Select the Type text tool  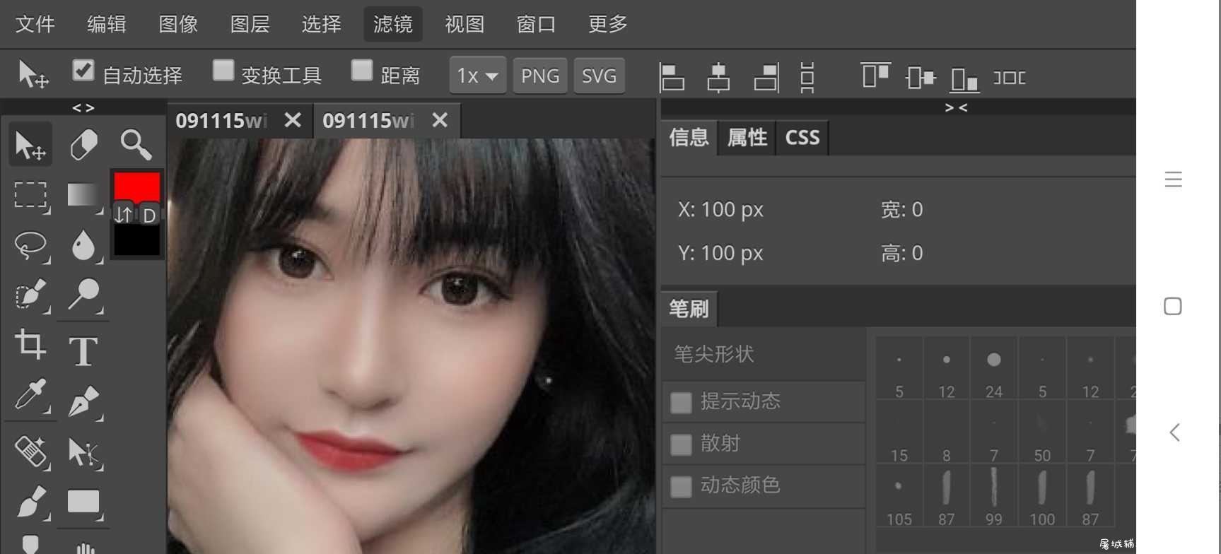[83, 350]
